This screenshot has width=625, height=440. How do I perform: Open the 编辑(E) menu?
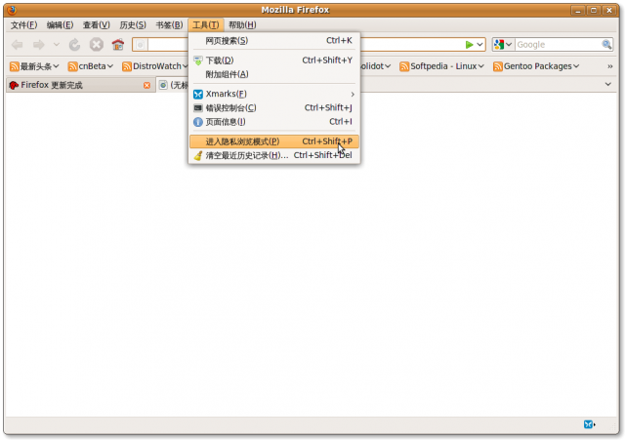[x=60, y=25]
